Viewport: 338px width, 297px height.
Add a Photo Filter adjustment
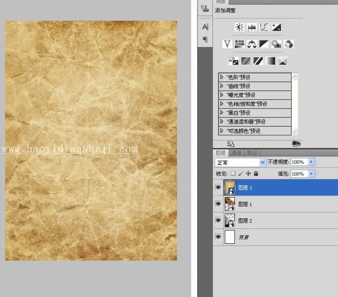(x=276, y=44)
